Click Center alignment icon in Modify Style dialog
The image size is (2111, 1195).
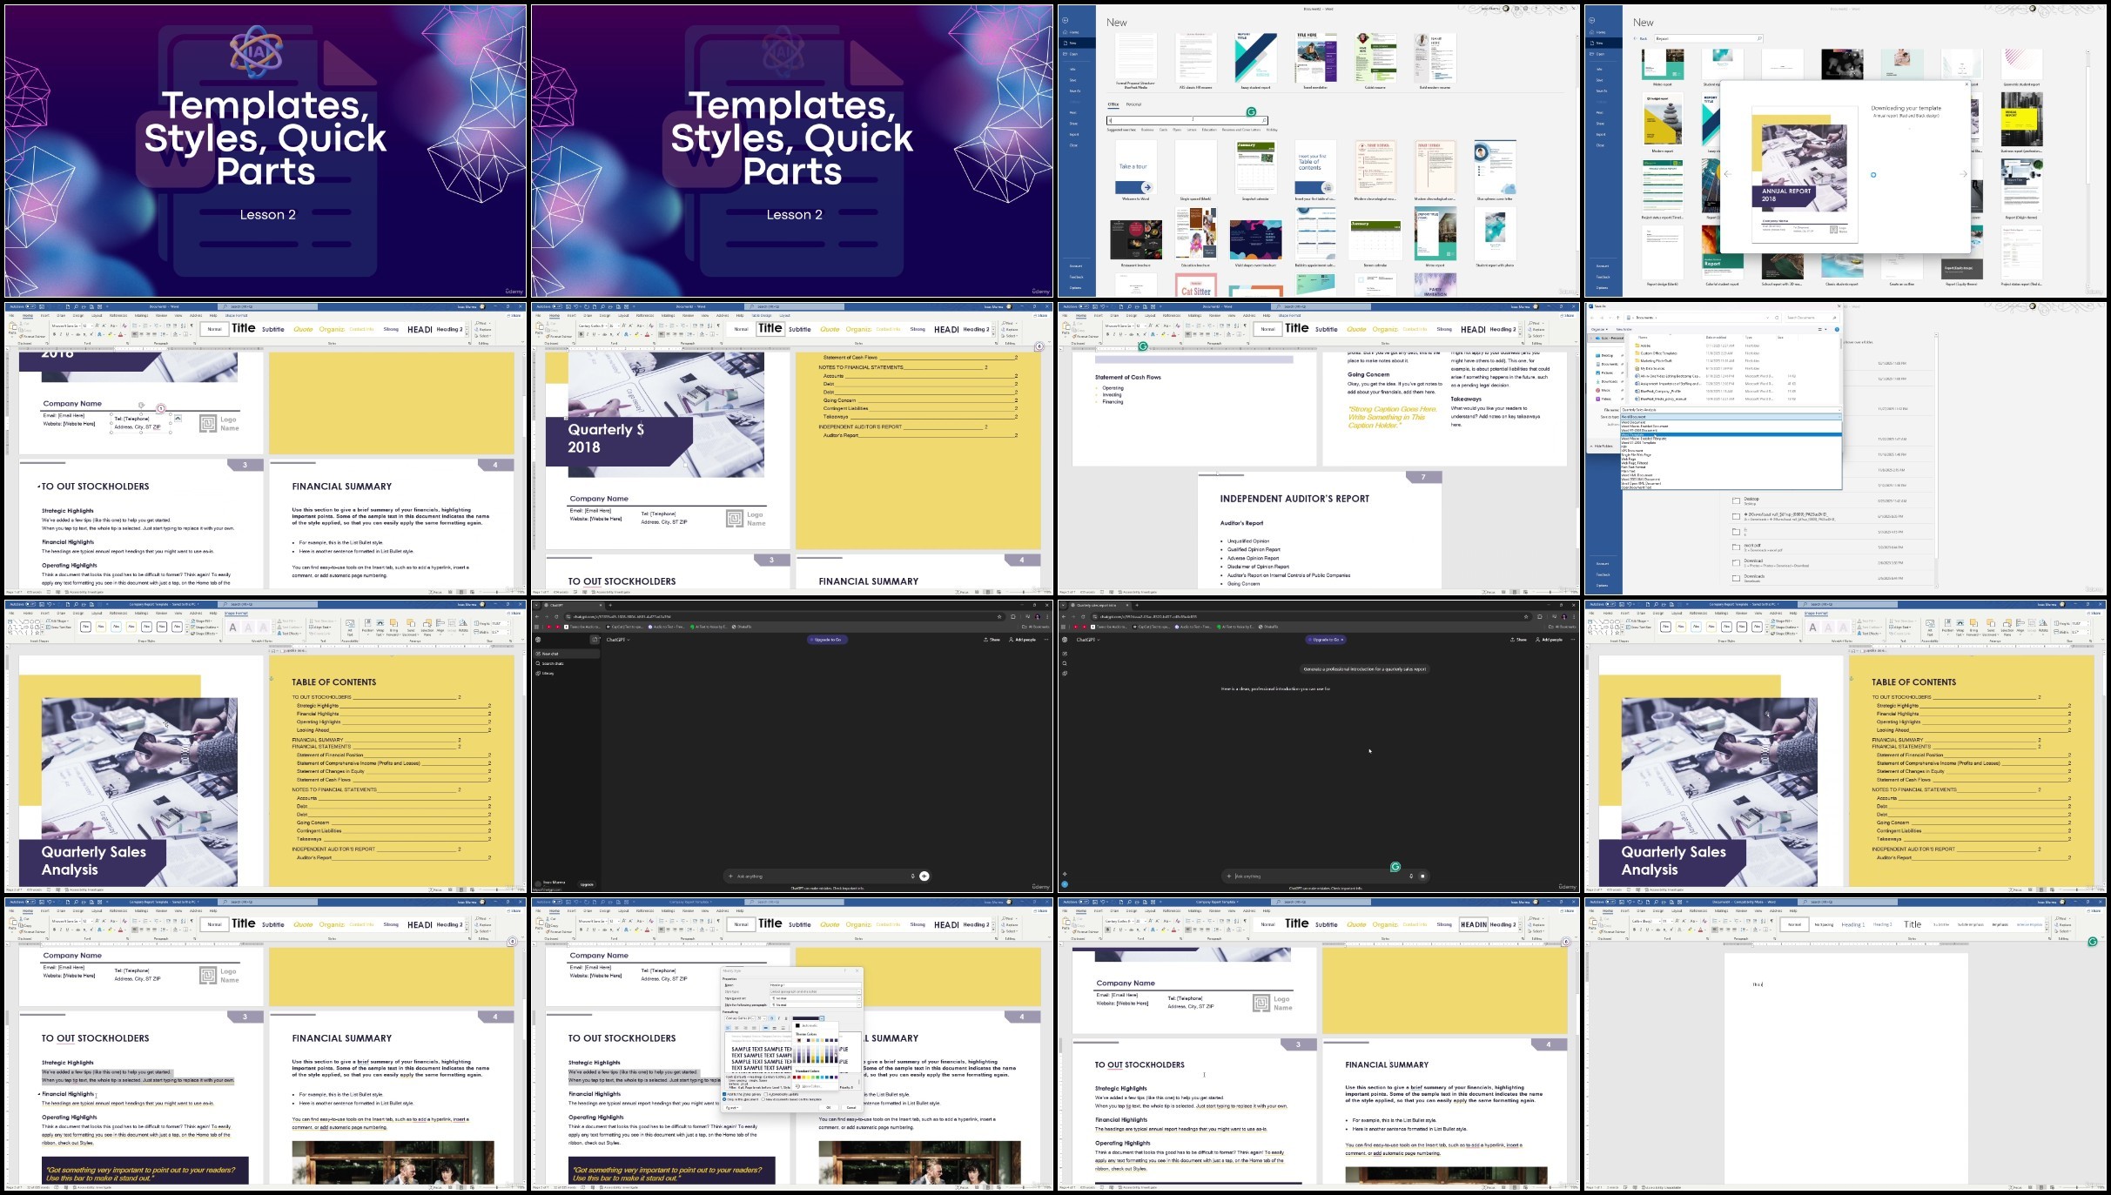tap(736, 1028)
